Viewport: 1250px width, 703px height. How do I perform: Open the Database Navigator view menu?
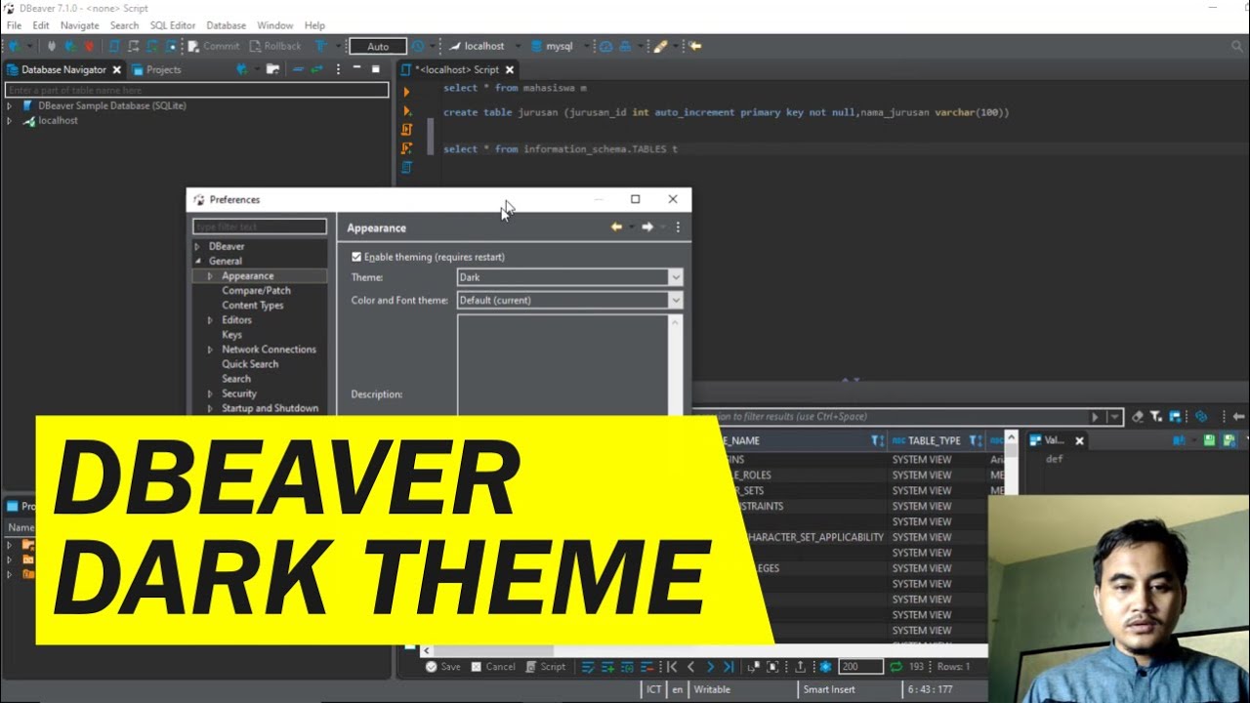coord(339,69)
